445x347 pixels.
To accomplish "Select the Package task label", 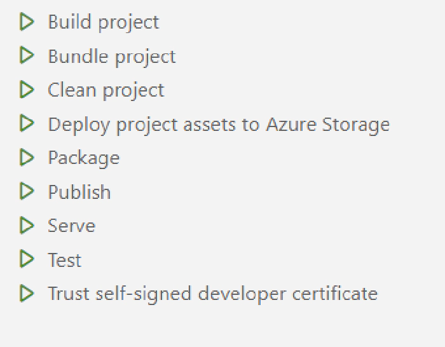I will tap(84, 158).
